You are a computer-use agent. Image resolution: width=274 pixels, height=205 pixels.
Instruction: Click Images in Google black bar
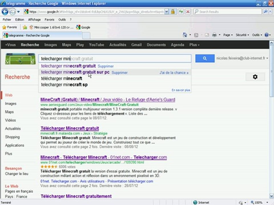click(x=51, y=45)
